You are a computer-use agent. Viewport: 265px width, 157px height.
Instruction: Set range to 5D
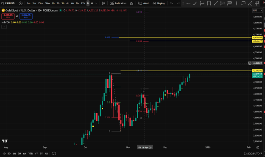coord(9,154)
